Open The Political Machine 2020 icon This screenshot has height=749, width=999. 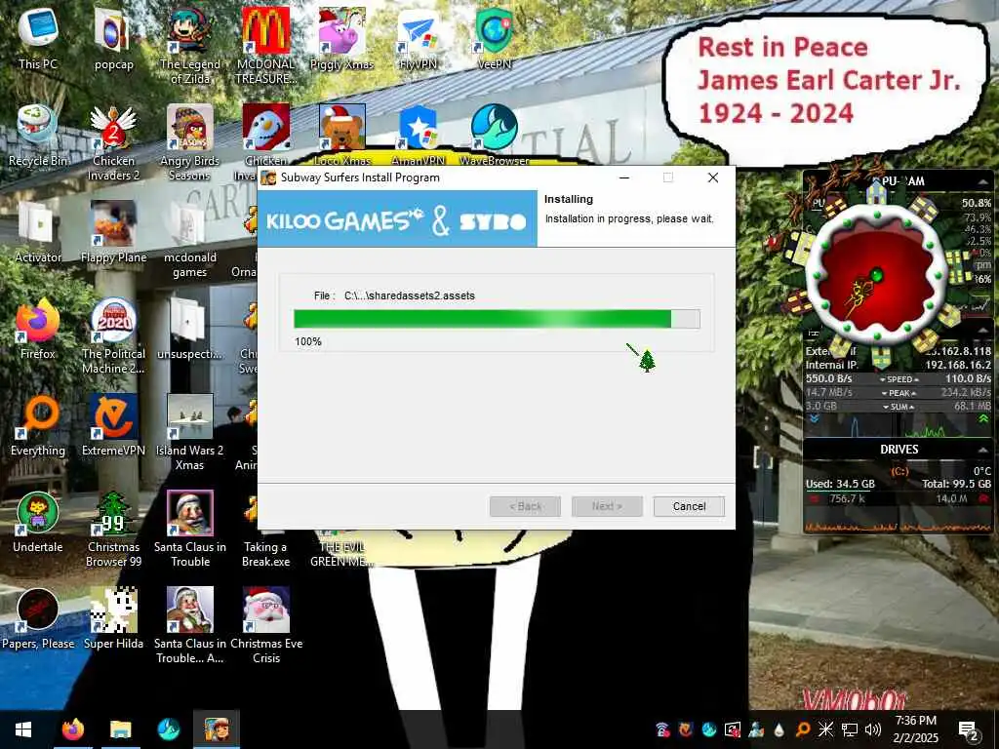click(x=113, y=336)
